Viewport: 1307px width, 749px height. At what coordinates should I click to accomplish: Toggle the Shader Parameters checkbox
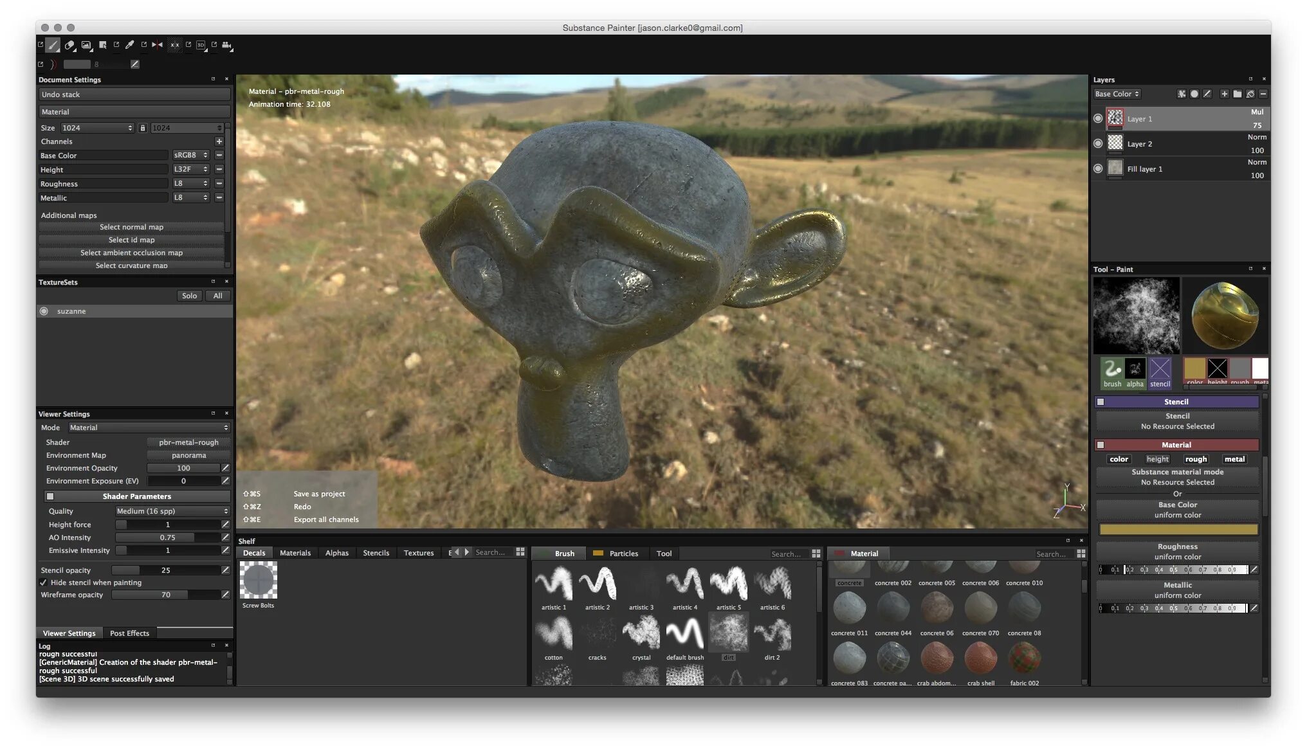(x=50, y=496)
